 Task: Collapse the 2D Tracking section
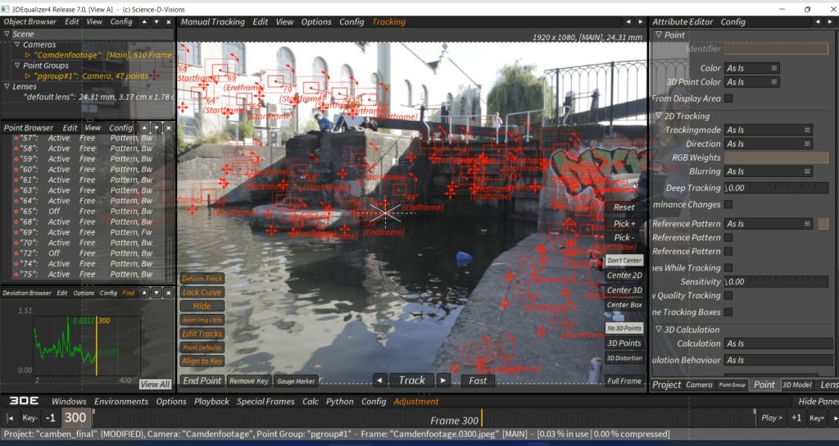[659, 116]
